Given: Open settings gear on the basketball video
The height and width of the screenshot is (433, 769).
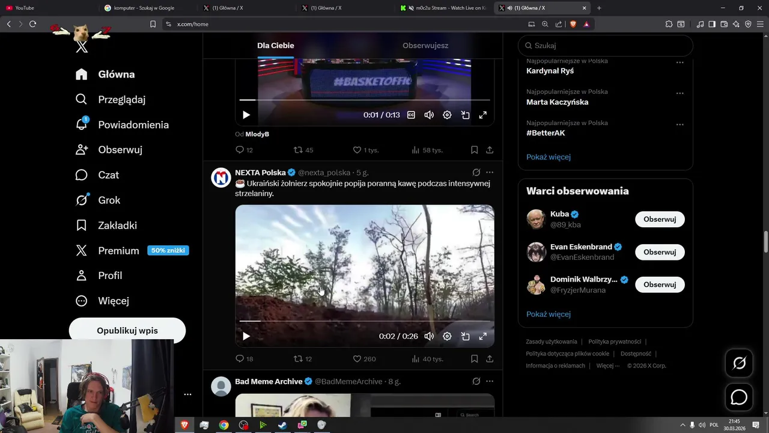Looking at the screenshot, I should pyautogui.click(x=447, y=115).
